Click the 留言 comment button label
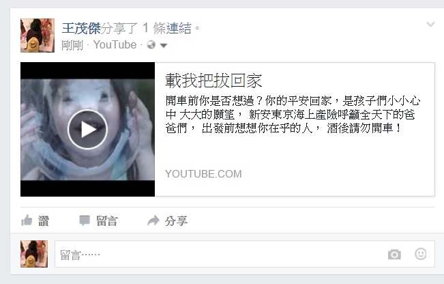The width and height of the screenshot is (444, 284). pos(107,221)
